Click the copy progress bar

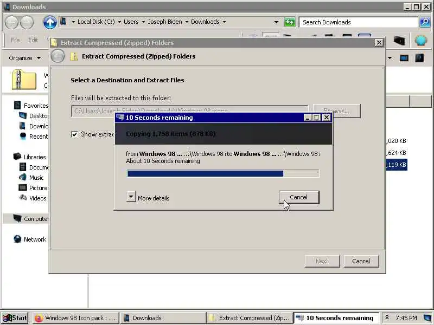223,173
